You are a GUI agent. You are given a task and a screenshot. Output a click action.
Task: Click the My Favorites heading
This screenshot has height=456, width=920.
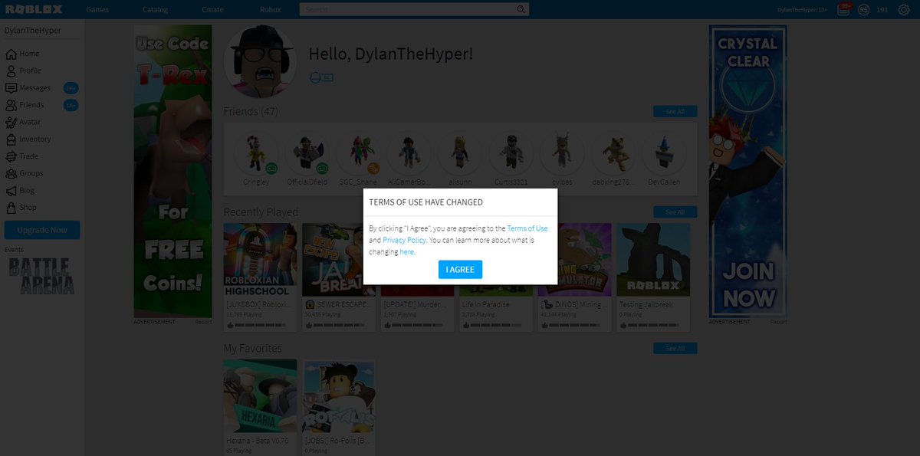(x=252, y=349)
